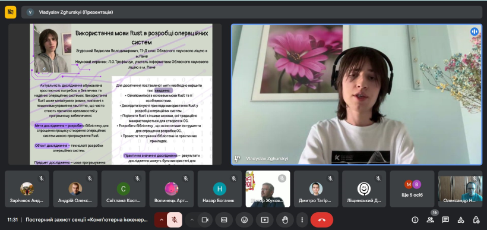Toggle the muted microphone button
This screenshot has width=487, height=230.
coord(175,220)
